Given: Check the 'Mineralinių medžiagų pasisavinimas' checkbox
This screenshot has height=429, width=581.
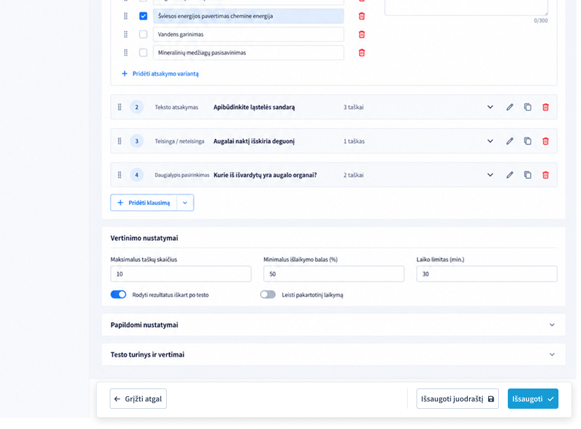Looking at the screenshot, I should (x=143, y=52).
